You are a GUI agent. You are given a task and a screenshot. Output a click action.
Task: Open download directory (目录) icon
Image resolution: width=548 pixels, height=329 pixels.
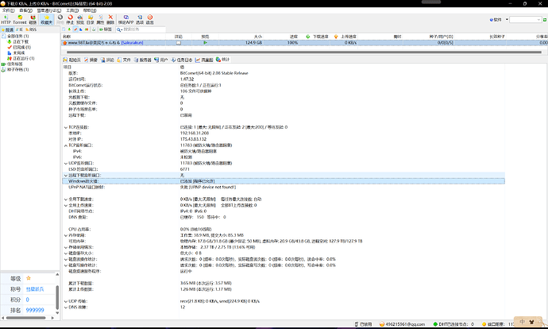[91, 19]
